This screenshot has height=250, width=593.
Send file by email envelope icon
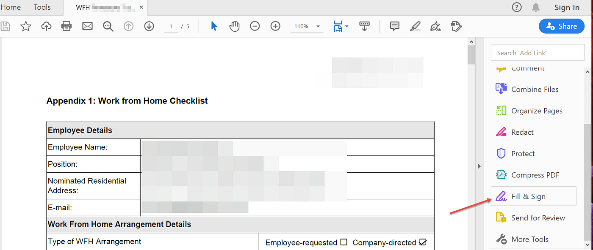point(87,26)
